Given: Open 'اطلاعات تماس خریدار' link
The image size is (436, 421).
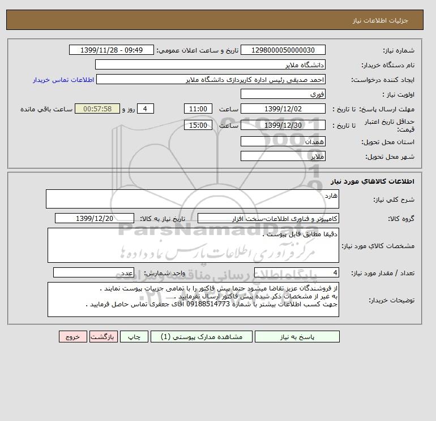Looking at the screenshot, I should pos(63,80).
